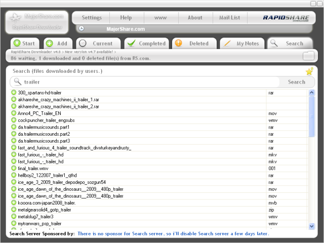
Task: Click the RapidShare logo banner
Action: point(286,18)
